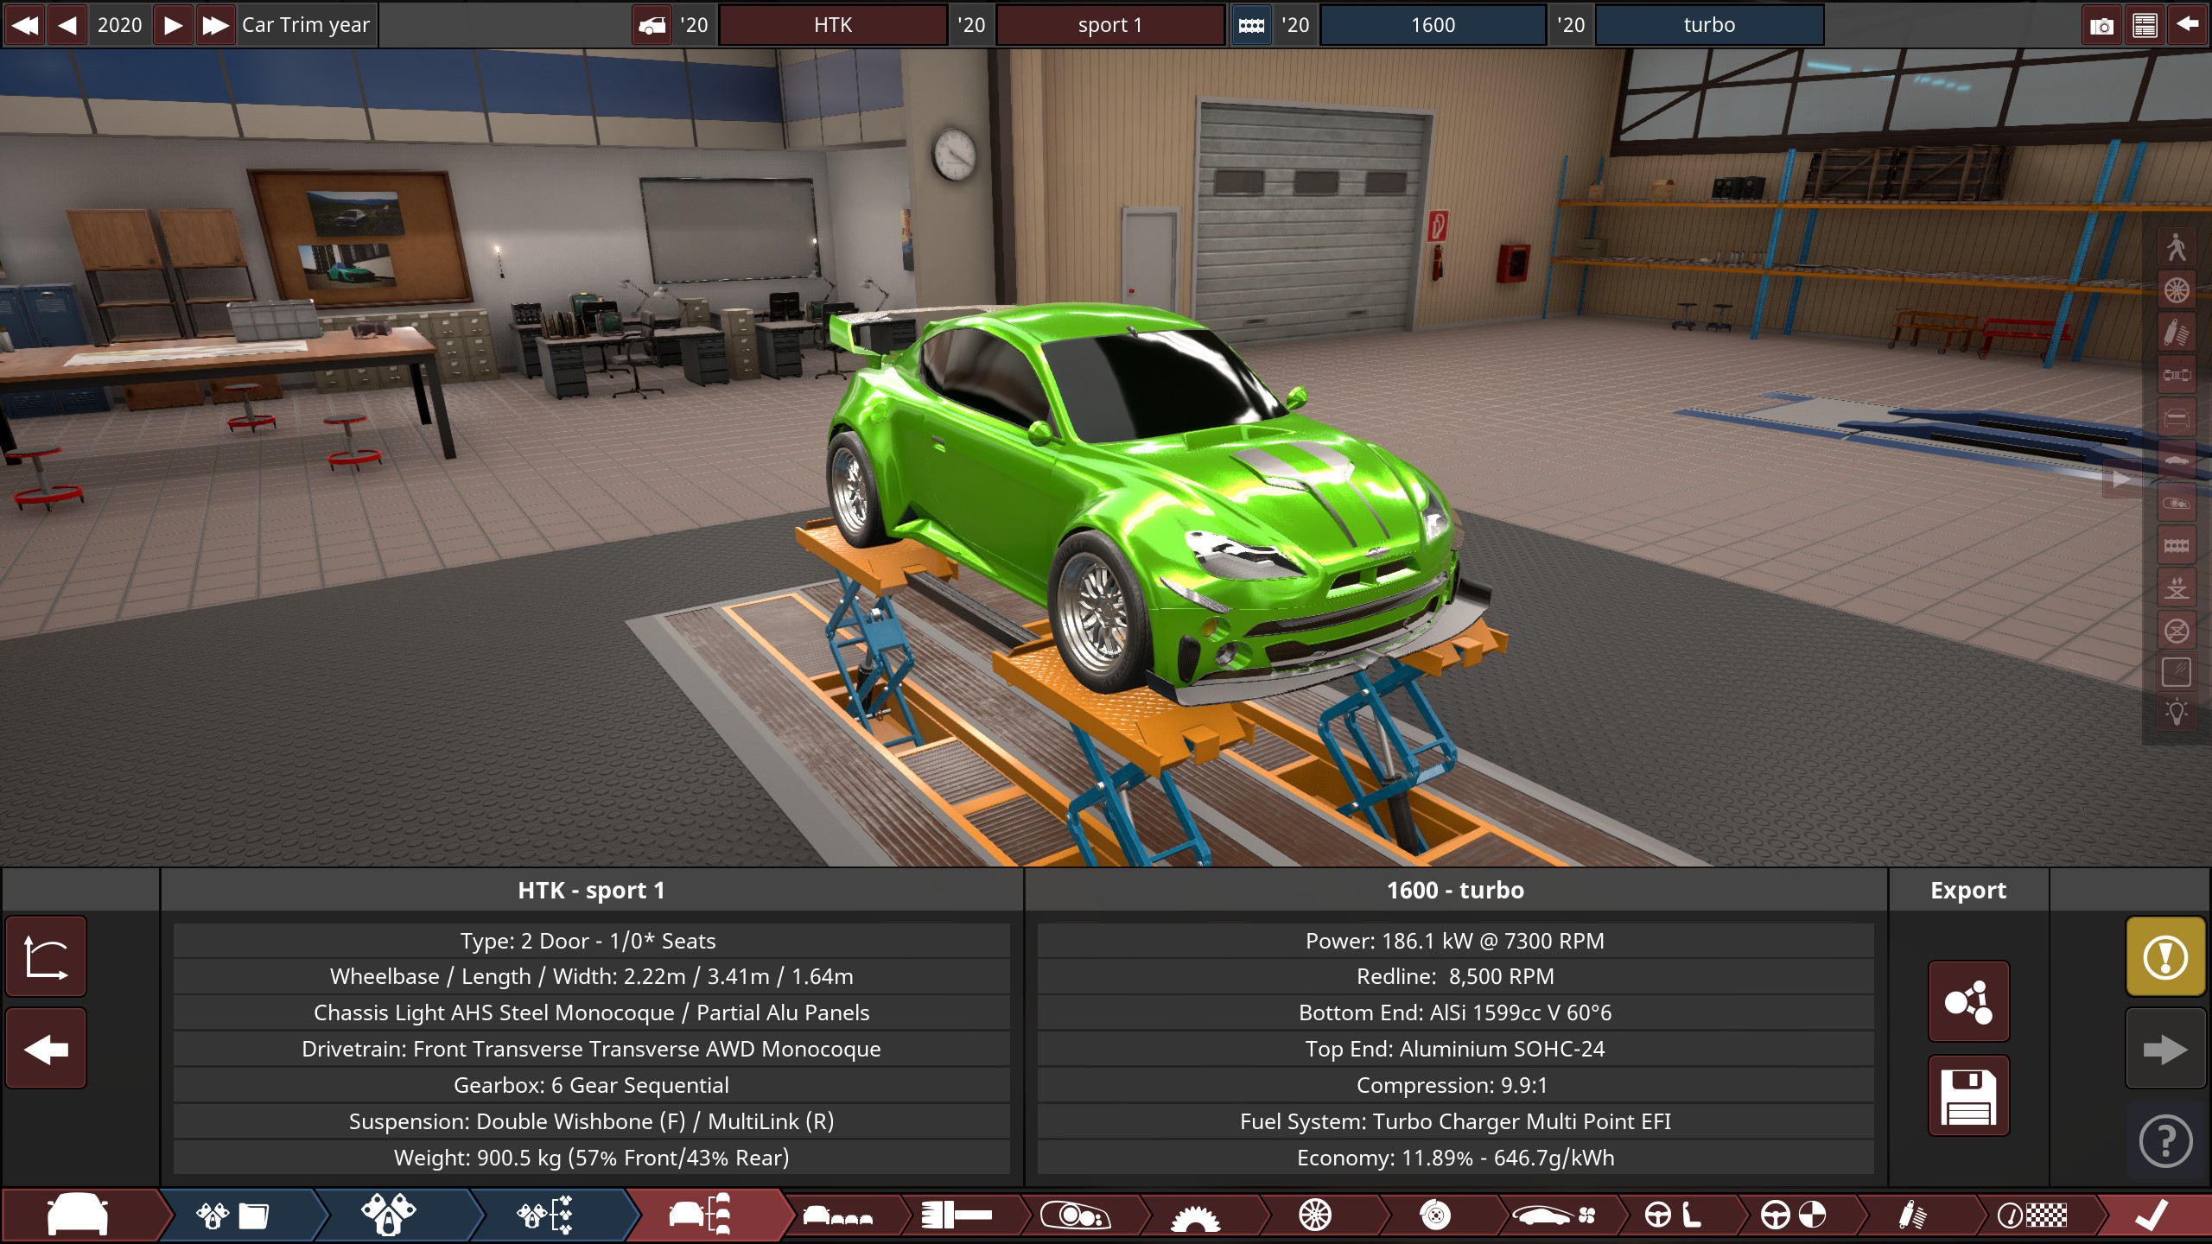
Task: Open the engine variant tree tab
Action: (544, 1215)
